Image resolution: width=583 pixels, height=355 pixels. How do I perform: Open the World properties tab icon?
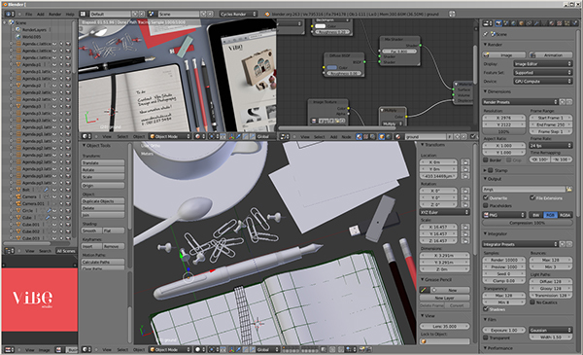tap(513, 23)
